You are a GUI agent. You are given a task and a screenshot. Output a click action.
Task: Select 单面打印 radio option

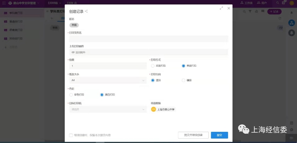point(183,66)
